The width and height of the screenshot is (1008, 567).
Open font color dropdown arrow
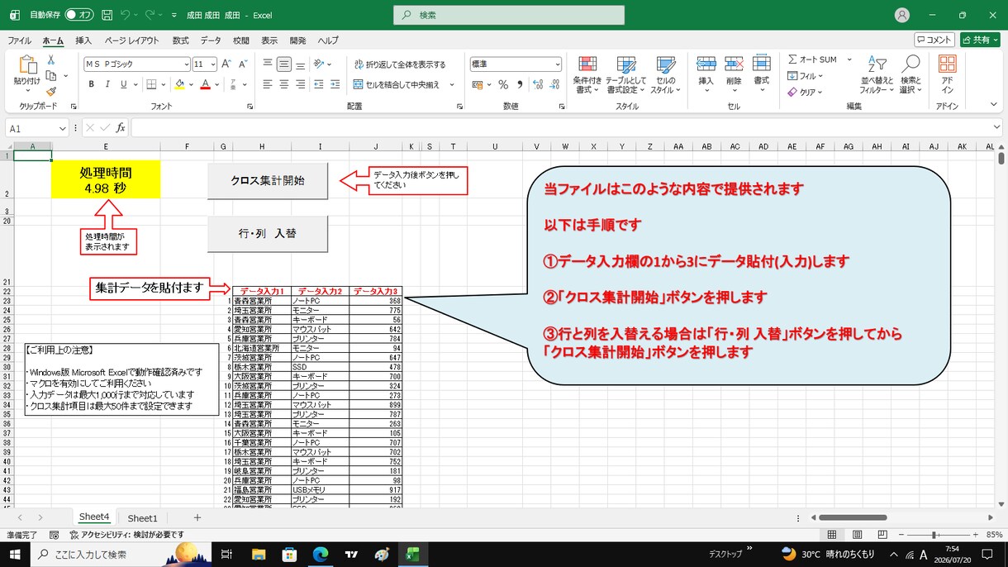click(x=216, y=84)
